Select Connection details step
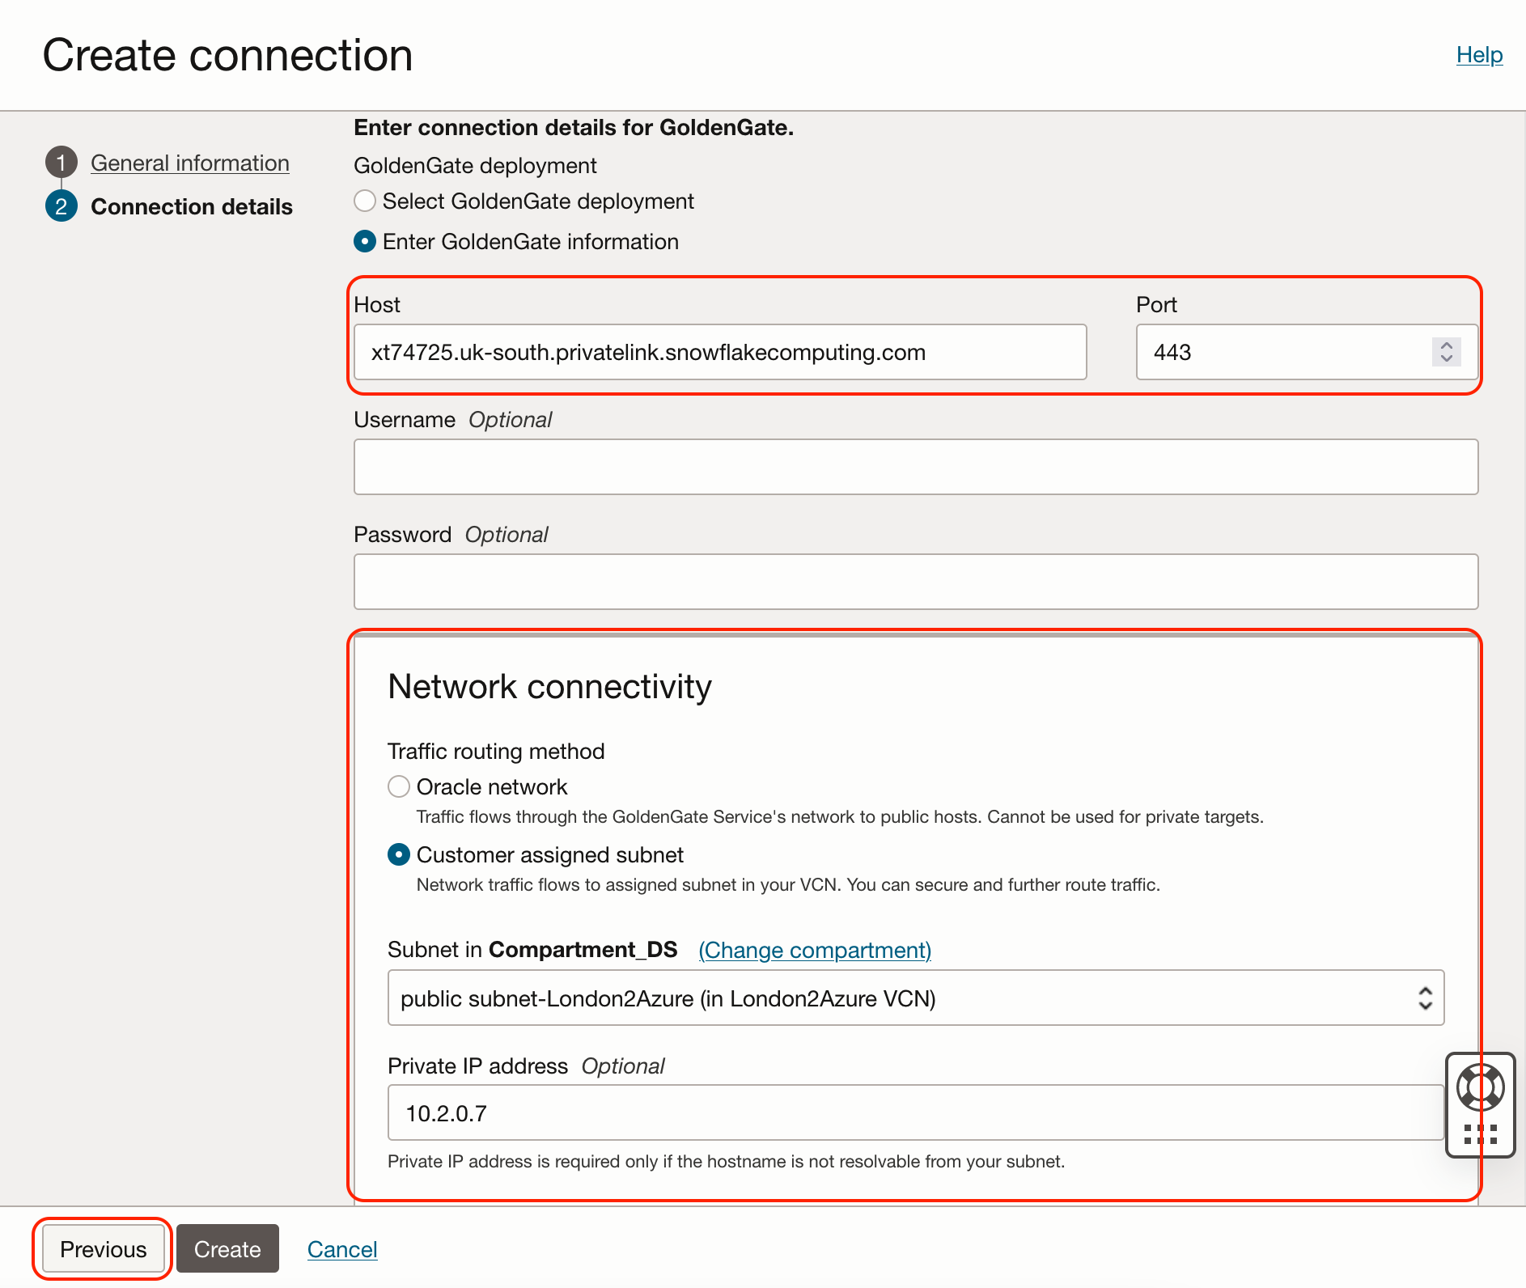Image resolution: width=1526 pixels, height=1288 pixels. [191, 206]
